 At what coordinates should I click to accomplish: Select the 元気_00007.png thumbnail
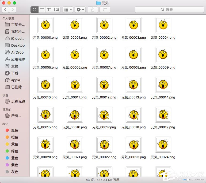click(104, 55)
